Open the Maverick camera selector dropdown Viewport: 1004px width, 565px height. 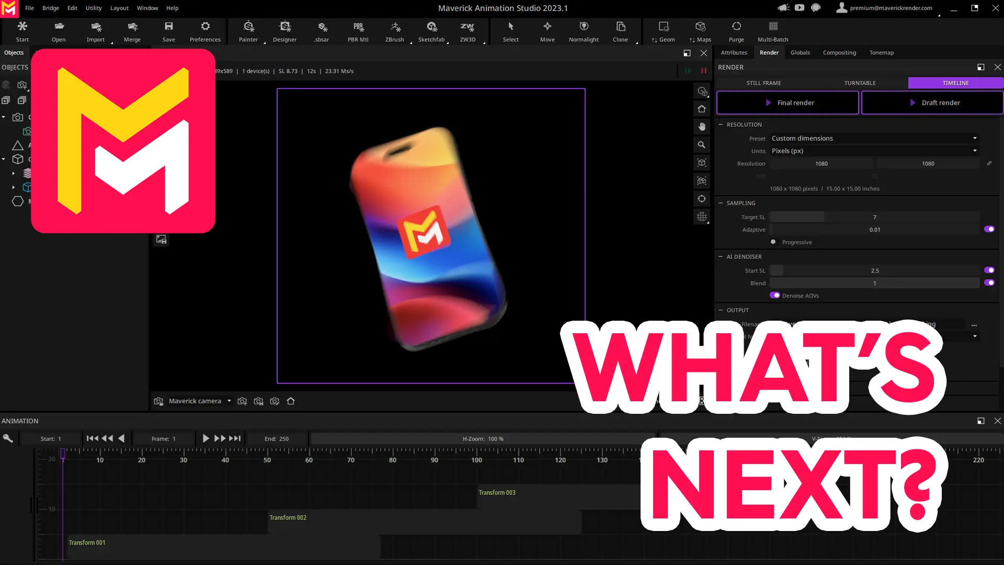click(229, 401)
